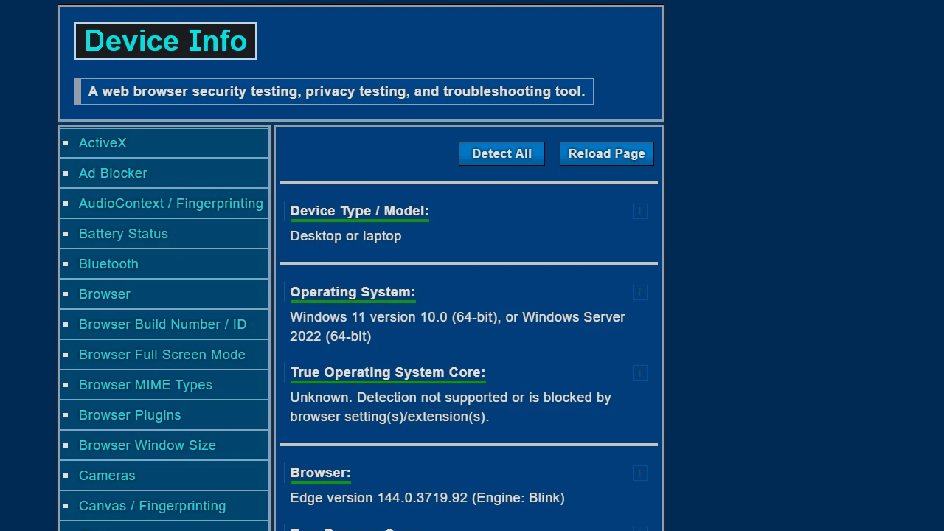944x531 pixels.
Task: Click the Reload Page button
Action: [x=606, y=153]
